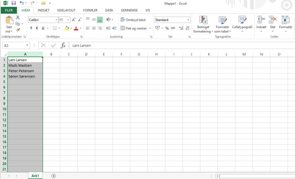This screenshot has height=179, width=295.
Task: Open the Name Box dropdown arrow
Action: [x=27, y=45]
